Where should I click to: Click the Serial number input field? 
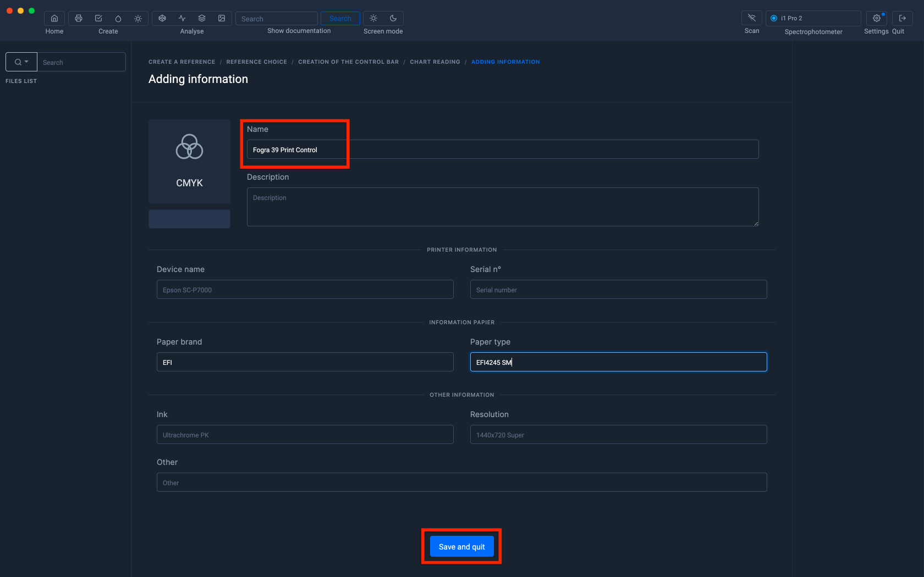[x=619, y=290]
